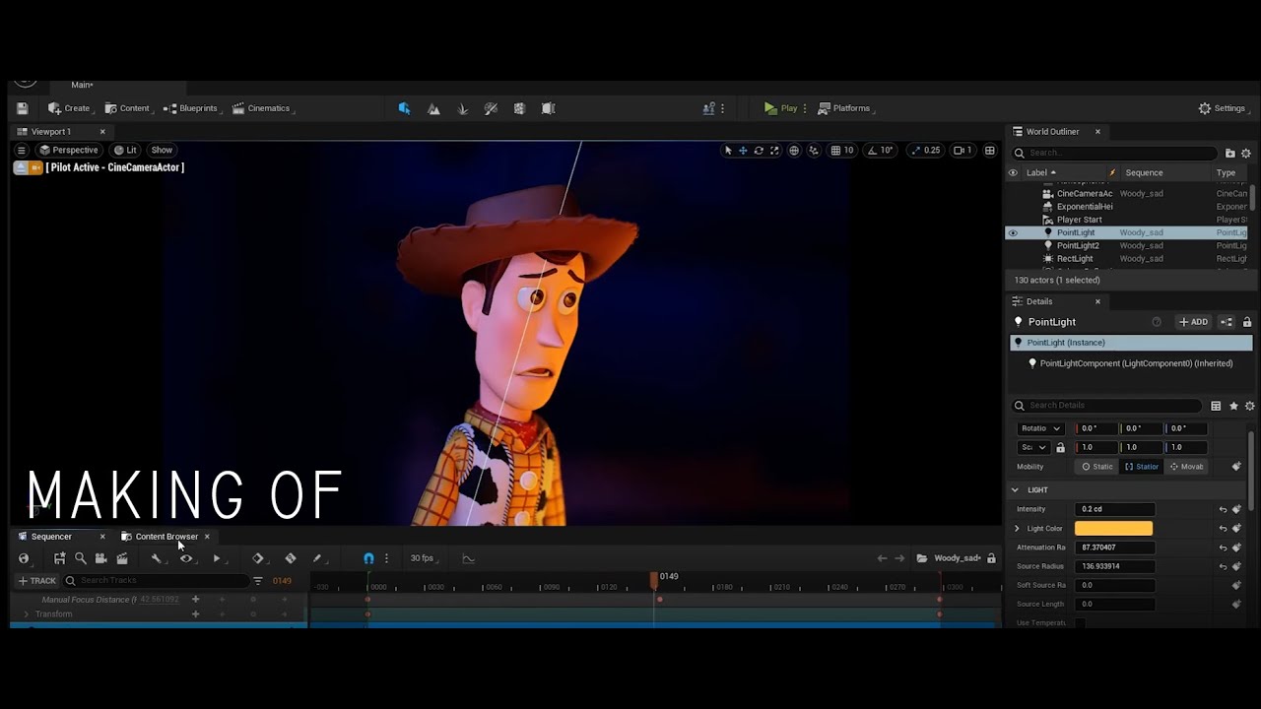Screen dimensions: 1261x709
Task: Save the current level with the disk icon
Action: click(x=23, y=108)
